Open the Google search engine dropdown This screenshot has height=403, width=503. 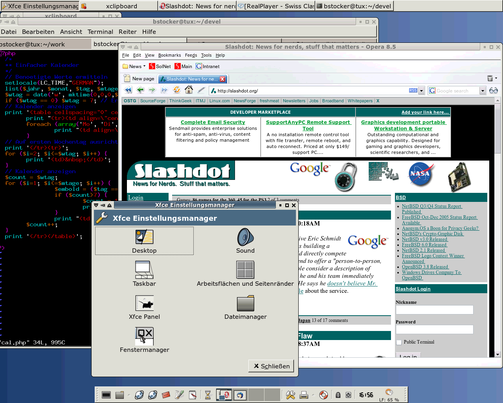483,91
